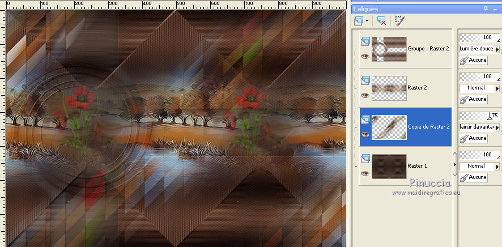
Task: Open the new layer type dropdown arrow
Action: tap(367, 21)
